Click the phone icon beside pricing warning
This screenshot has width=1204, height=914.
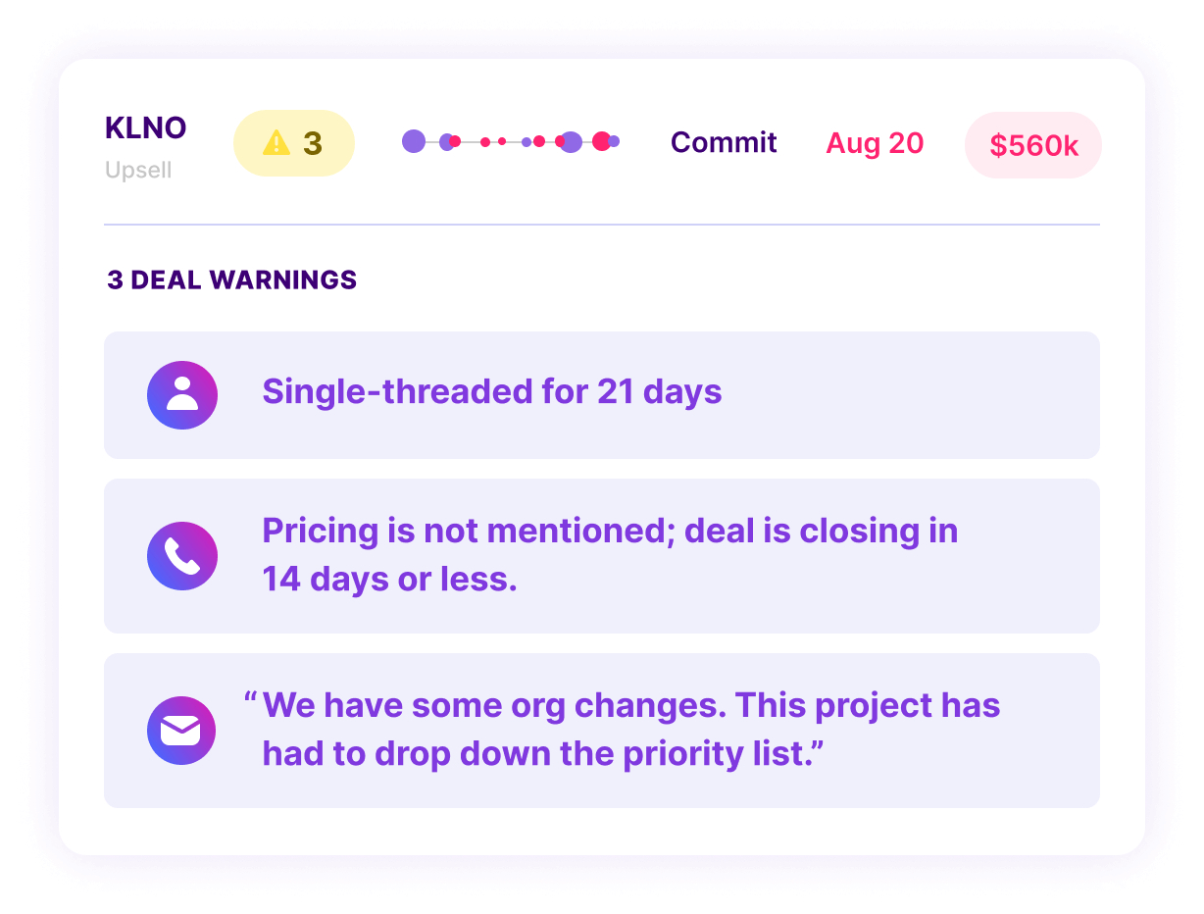coord(182,556)
